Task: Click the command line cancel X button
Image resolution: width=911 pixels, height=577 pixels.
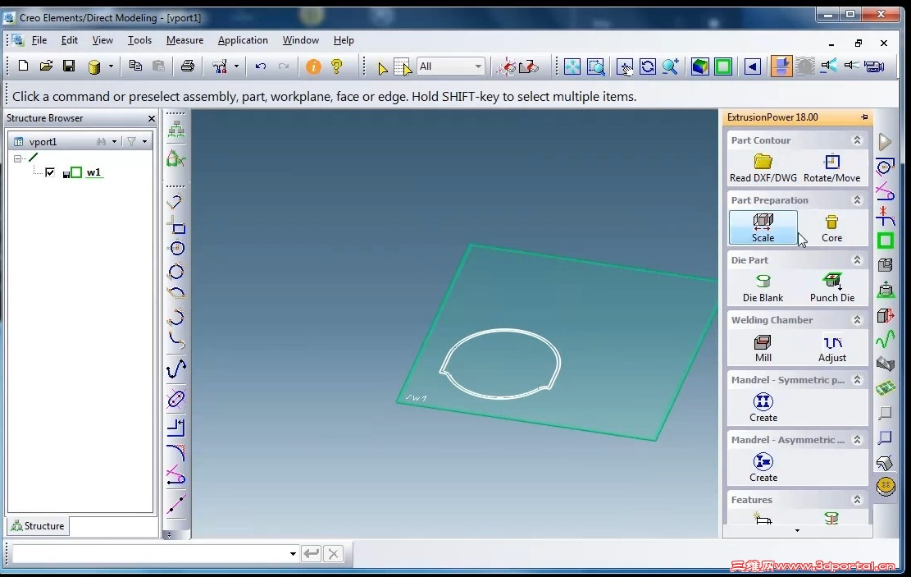Action: point(334,554)
